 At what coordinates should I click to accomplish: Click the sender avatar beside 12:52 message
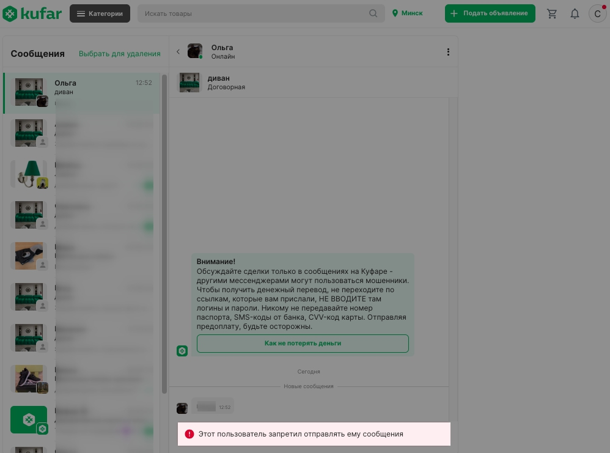[182, 408]
